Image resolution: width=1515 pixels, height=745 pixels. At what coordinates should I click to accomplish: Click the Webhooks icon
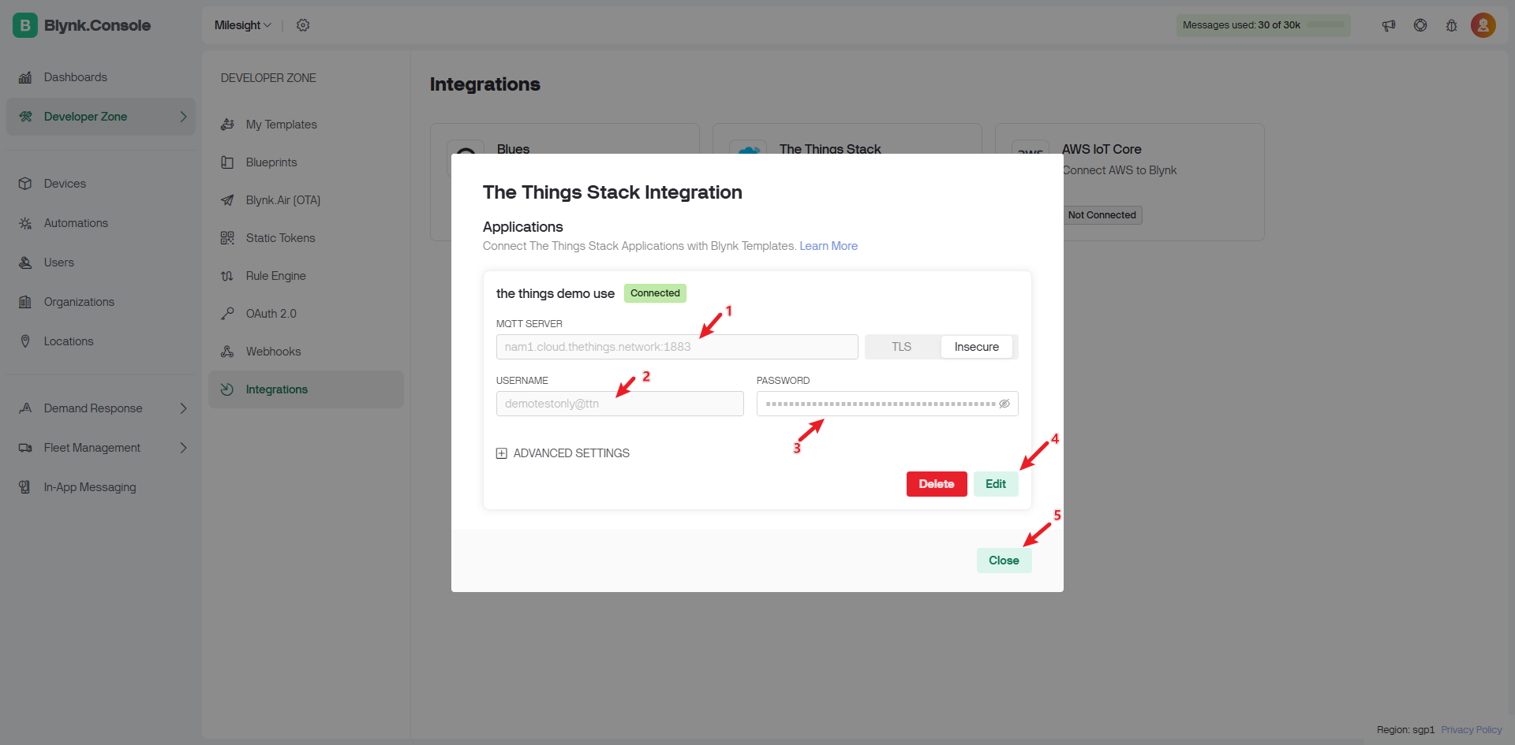pos(227,352)
